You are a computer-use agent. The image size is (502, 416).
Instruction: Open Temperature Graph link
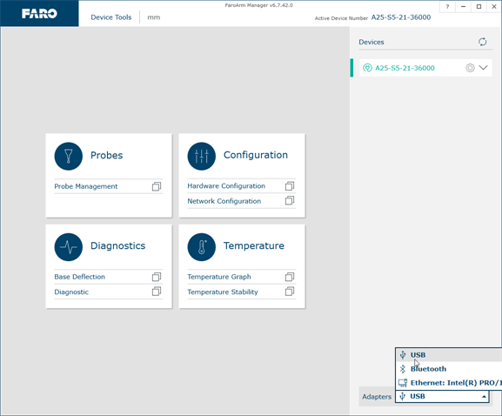[219, 277]
